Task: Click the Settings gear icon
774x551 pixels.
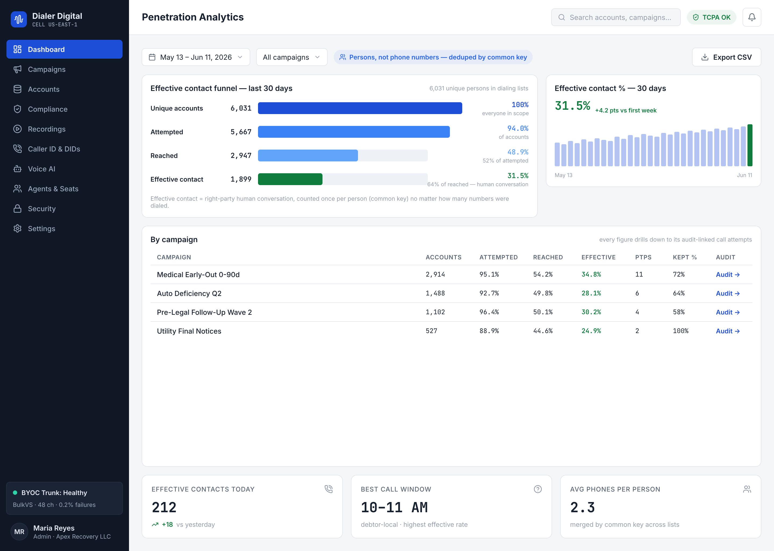Action: click(17, 228)
